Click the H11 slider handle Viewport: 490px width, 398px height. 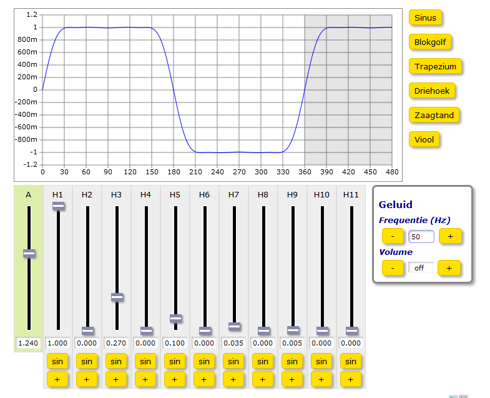point(352,331)
